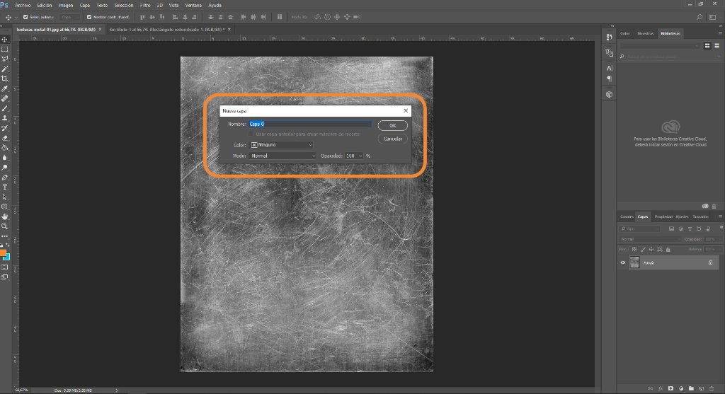Image resolution: width=725 pixels, height=394 pixels.
Task: Select the Magic Wand tool
Action: pos(5,69)
